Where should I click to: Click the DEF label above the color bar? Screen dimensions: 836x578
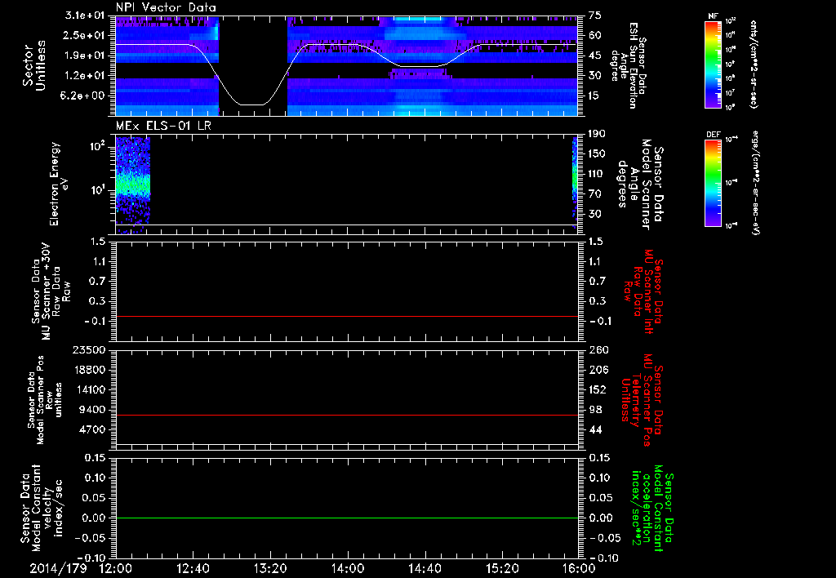click(714, 135)
